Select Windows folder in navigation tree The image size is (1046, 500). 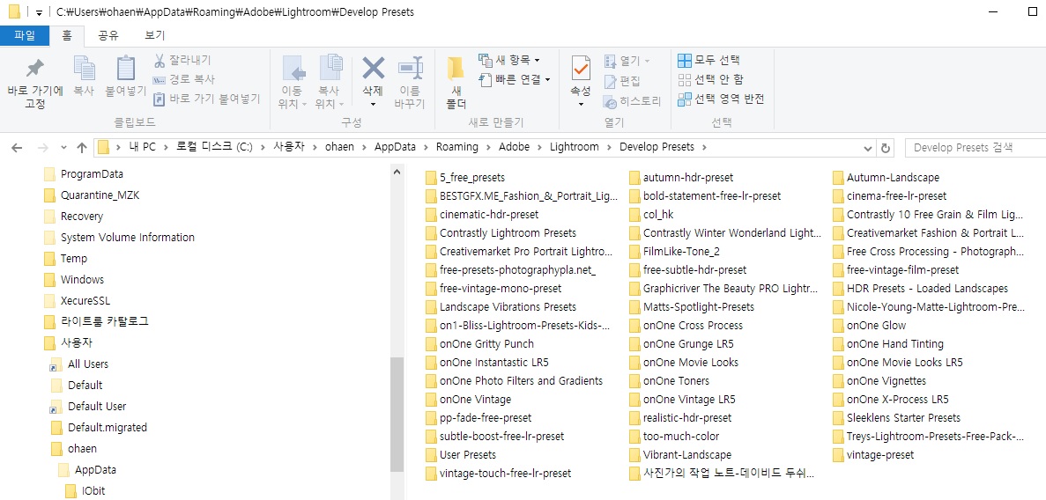click(82, 279)
